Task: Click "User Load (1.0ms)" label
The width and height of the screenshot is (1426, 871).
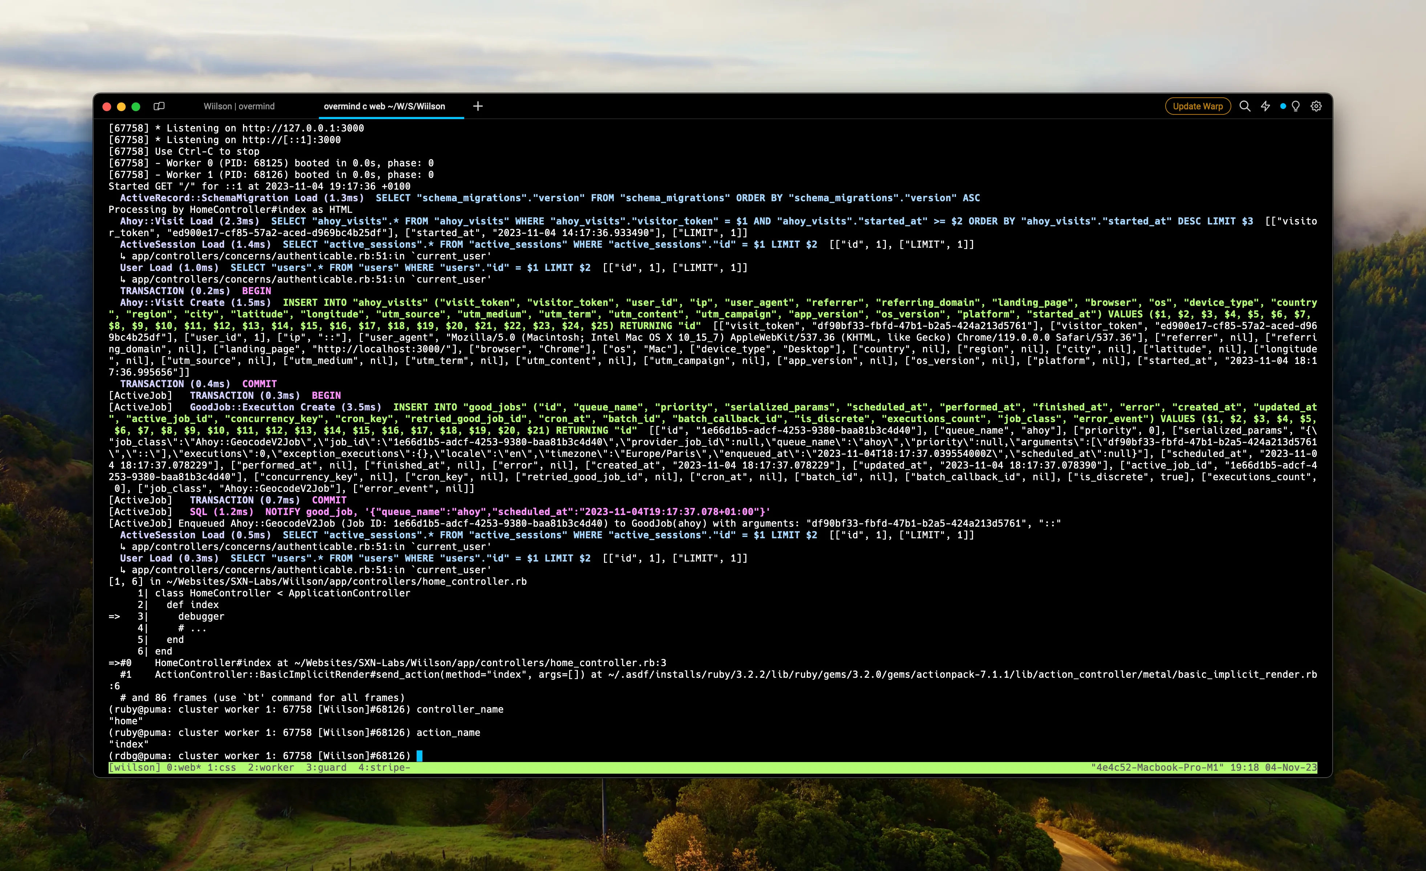Action: [170, 267]
